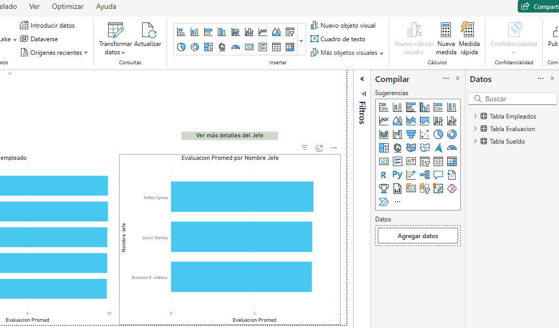Open the Optimizar ribbon tab
Image resolution: width=559 pixels, height=328 pixels.
pyautogui.click(x=68, y=7)
